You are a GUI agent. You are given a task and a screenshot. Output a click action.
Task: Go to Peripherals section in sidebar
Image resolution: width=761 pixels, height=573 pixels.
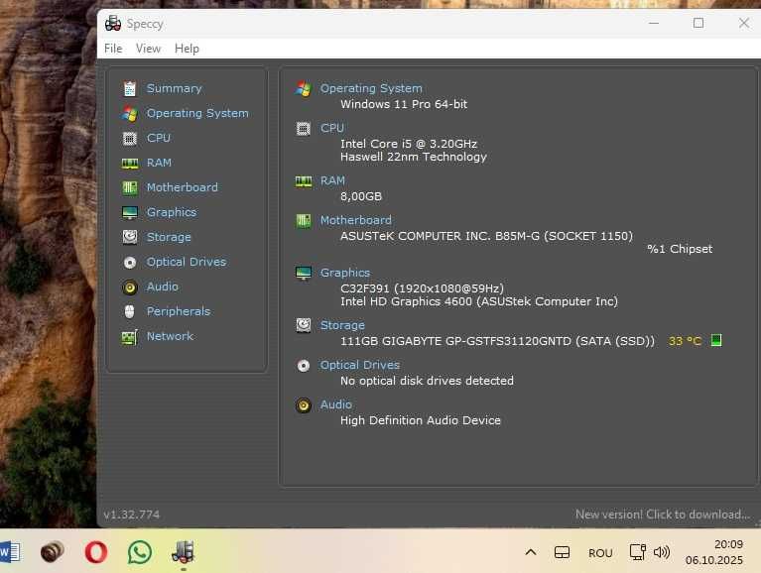point(179,311)
